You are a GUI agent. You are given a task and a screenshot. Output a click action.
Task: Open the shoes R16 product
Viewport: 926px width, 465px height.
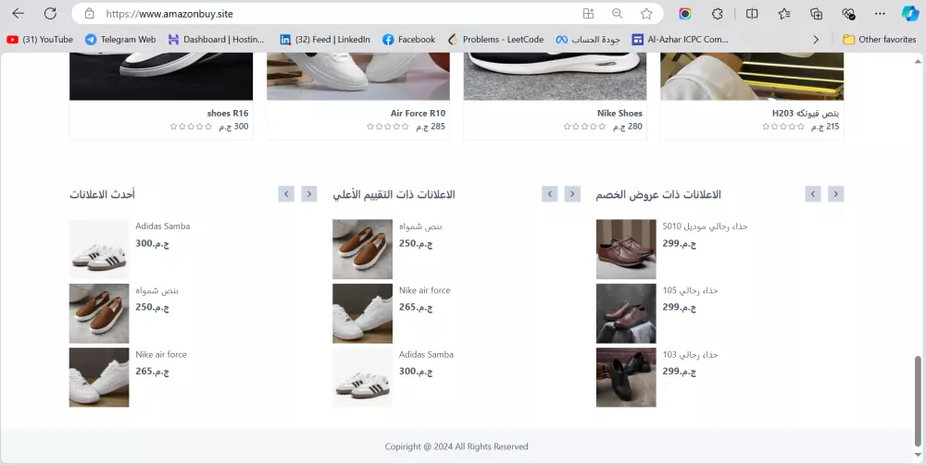pyautogui.click(x=228, y=113)
